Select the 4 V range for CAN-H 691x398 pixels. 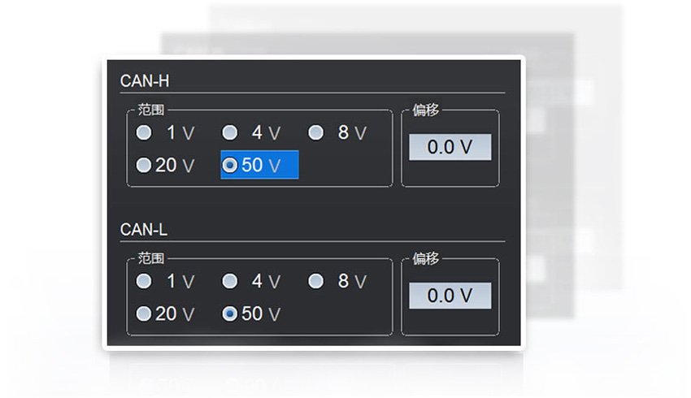pos(230,132)
